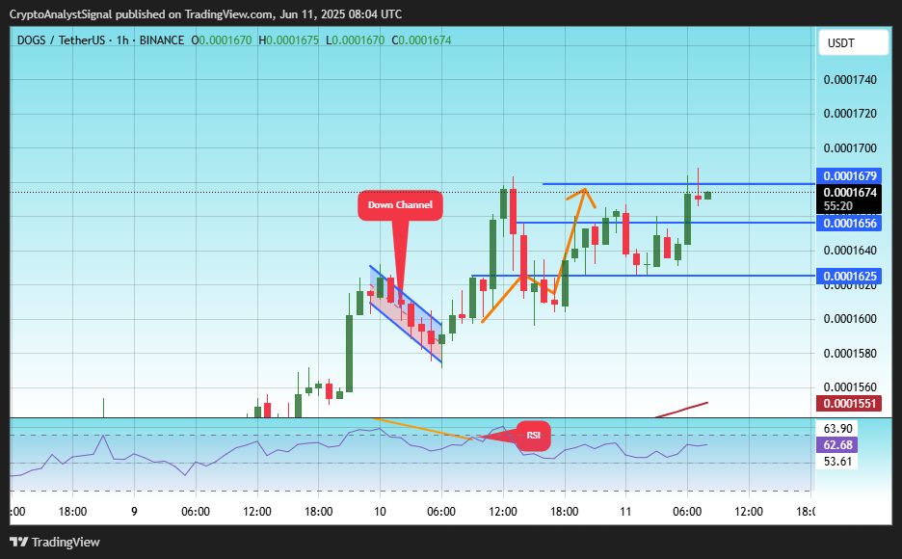Click the purple RSI value 62.68
The height and width of the screenshot is (559, 902).
pos(837,444)
